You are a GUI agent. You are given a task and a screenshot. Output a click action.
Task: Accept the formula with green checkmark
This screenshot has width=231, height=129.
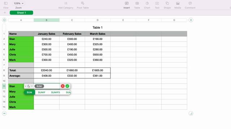point(67,86)
